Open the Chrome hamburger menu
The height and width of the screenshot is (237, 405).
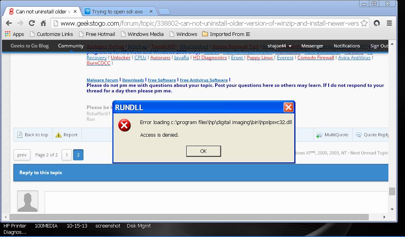389,23
